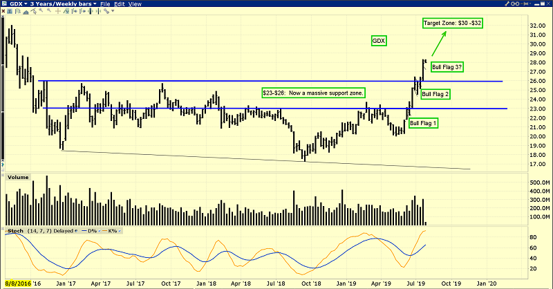Open the GDX symbol dropdown
Image resolution: width=553 pixels, height=289 pixels.
pyautogui.click(x=19, y=4)
